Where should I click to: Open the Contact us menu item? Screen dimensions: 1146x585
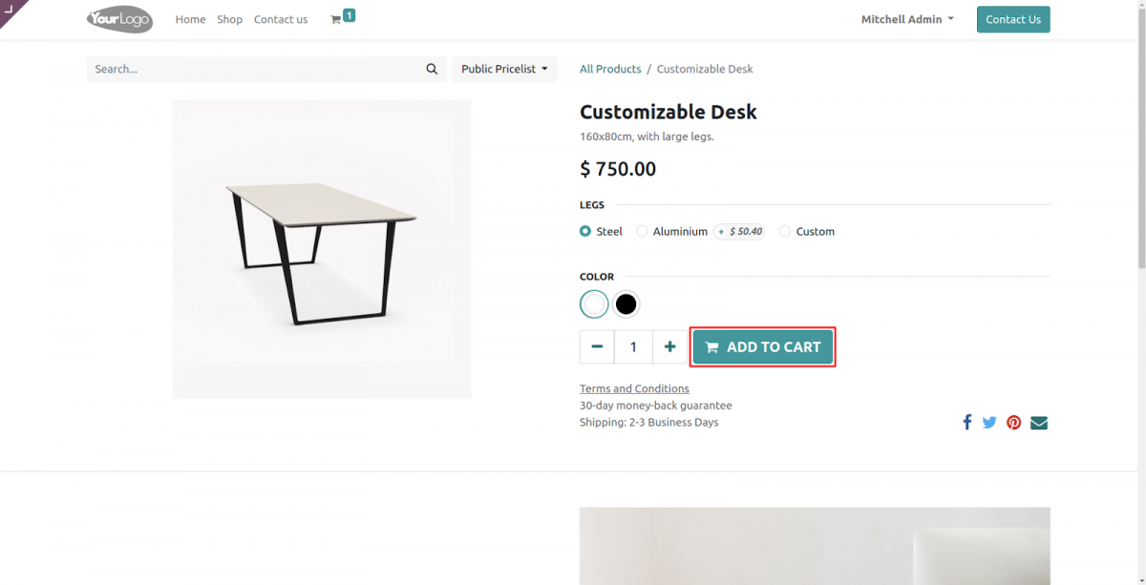[x=280, y=19]
